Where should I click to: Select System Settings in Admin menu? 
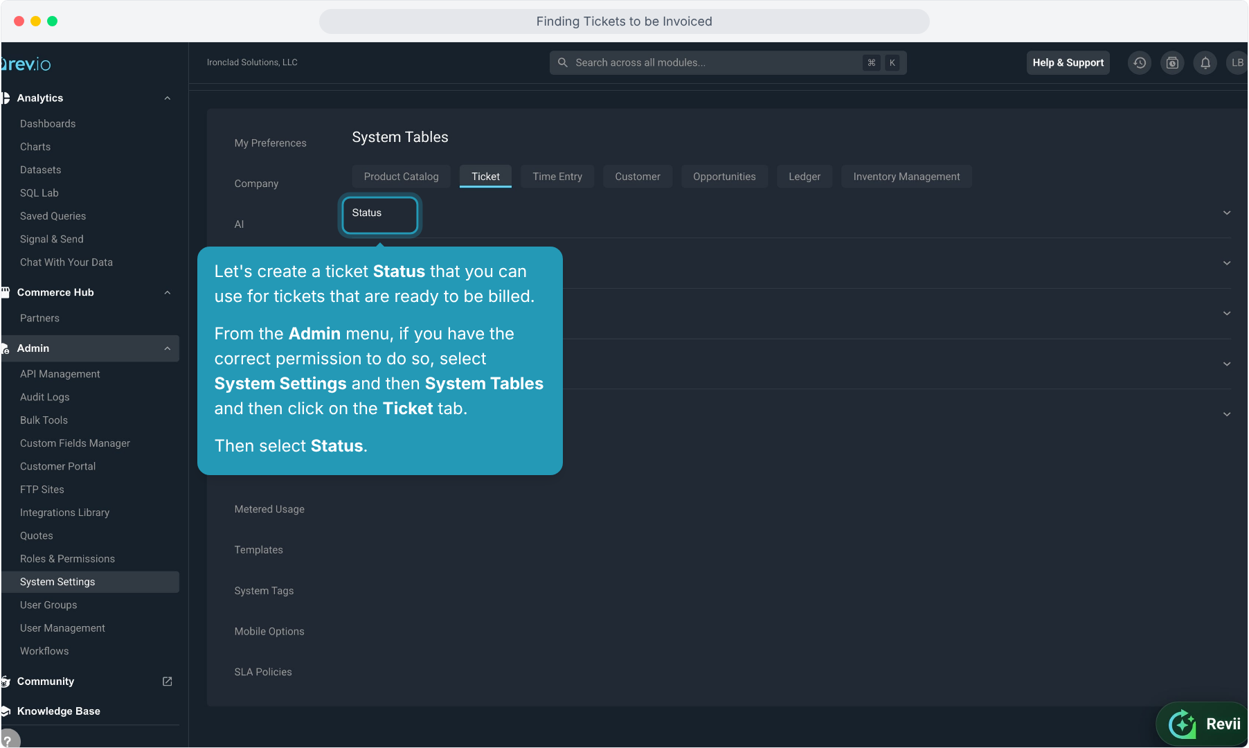point(90,582)
